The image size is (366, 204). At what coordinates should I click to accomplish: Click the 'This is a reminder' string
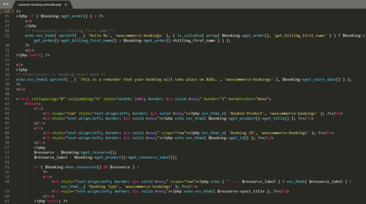coord(150,79)
